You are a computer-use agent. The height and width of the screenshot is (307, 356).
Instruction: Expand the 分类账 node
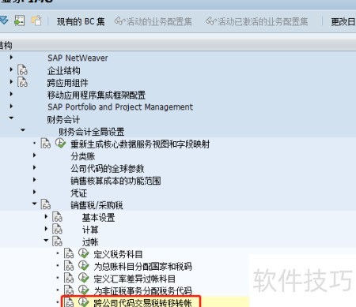34,155
